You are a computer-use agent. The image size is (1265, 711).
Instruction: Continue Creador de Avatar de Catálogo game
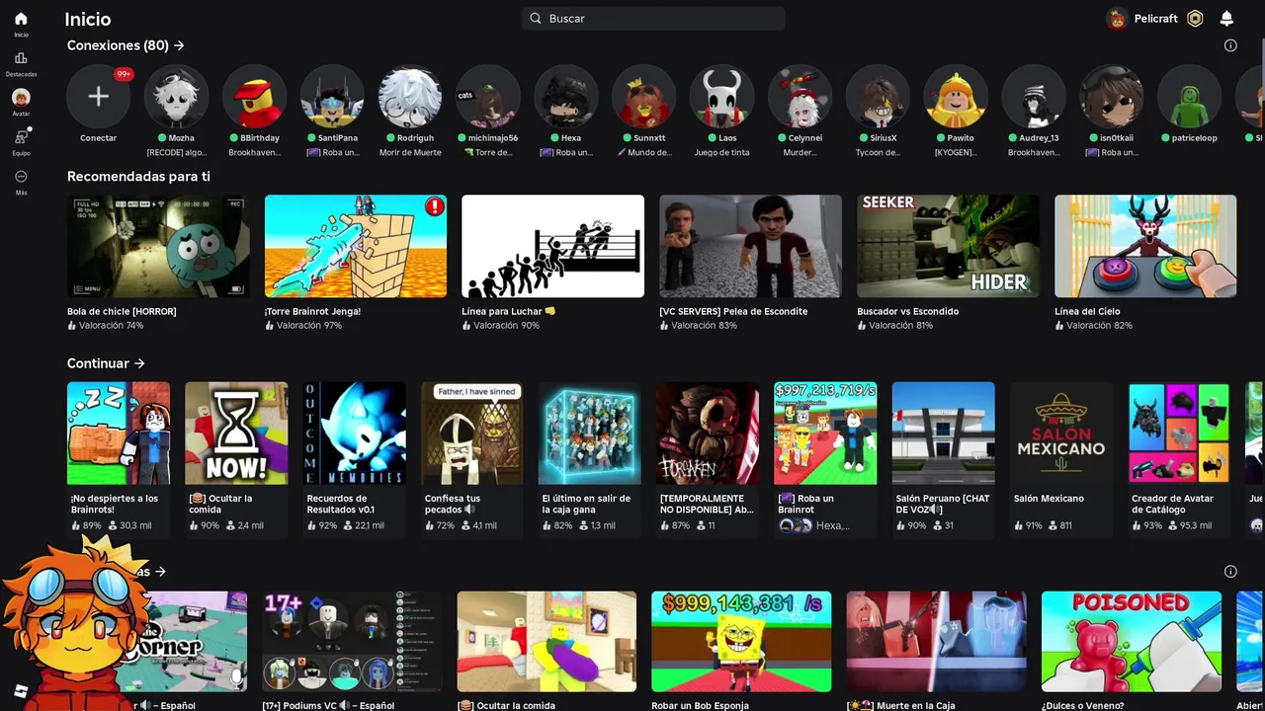tap(1179, 458)
